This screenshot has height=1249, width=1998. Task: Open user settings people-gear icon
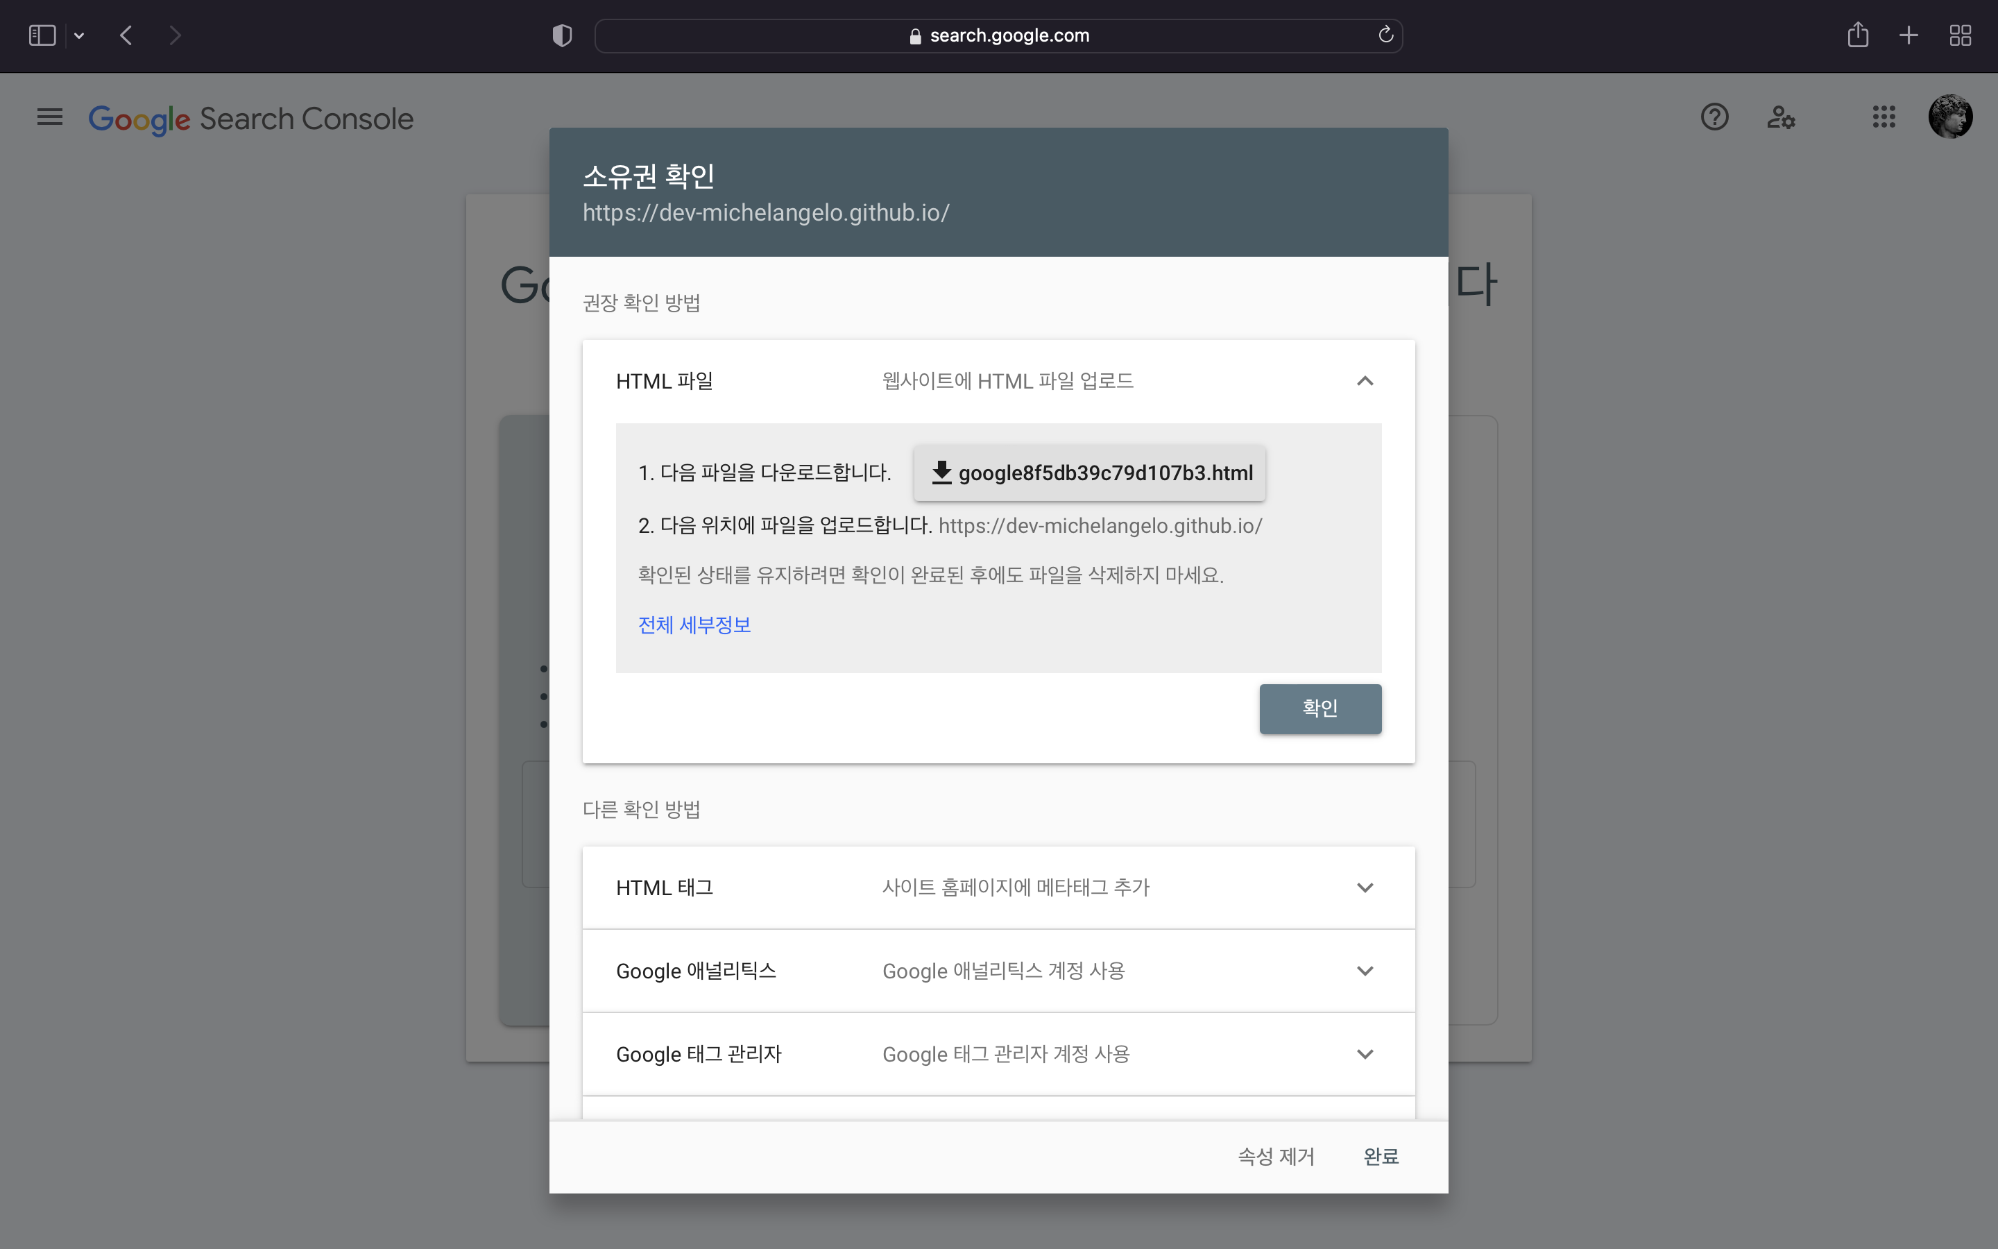[1780, 117]
